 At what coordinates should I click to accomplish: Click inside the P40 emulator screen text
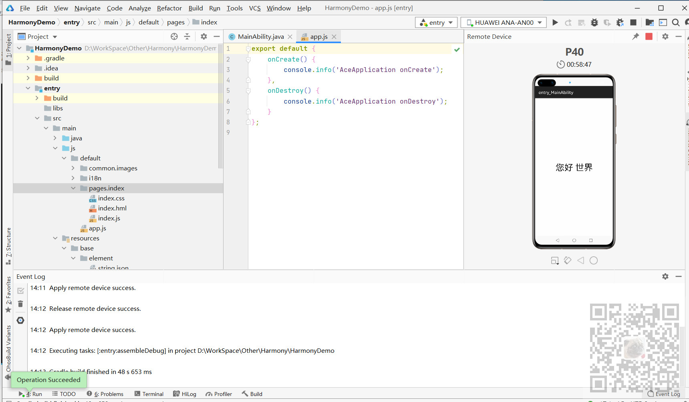[574, 167]
